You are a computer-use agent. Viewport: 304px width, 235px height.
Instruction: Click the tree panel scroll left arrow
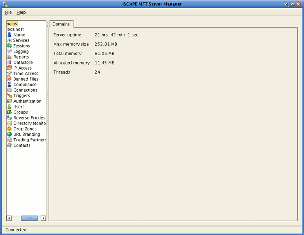click(x=9, y=218)
